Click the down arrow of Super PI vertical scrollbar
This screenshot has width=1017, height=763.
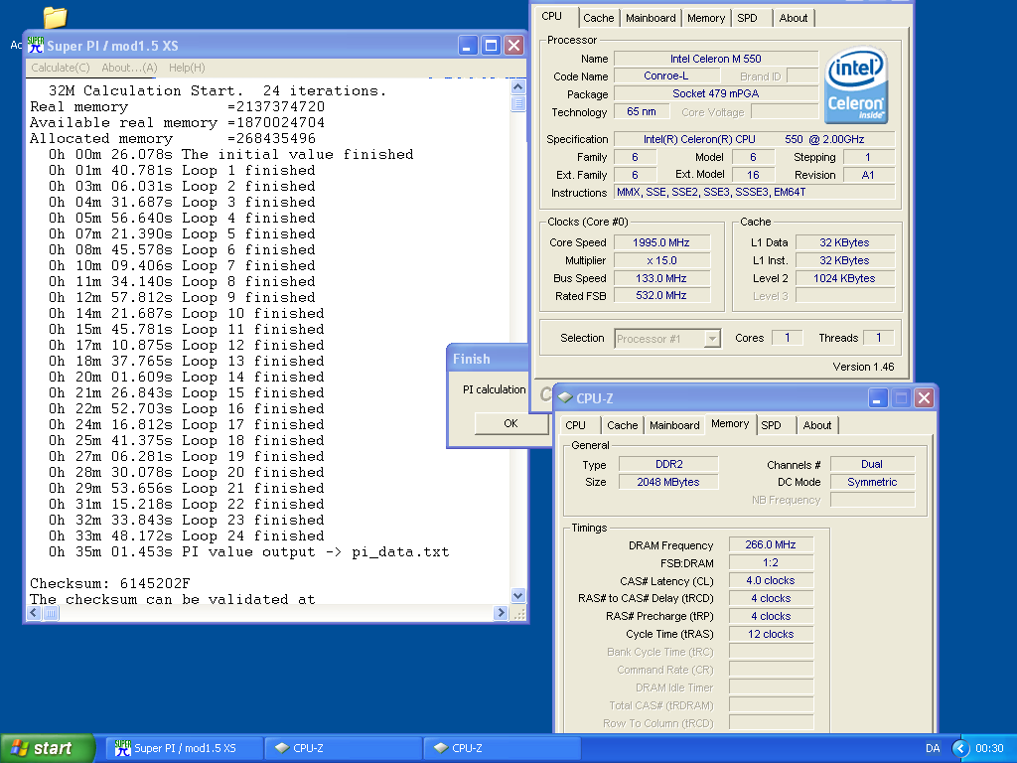point(517,595)
